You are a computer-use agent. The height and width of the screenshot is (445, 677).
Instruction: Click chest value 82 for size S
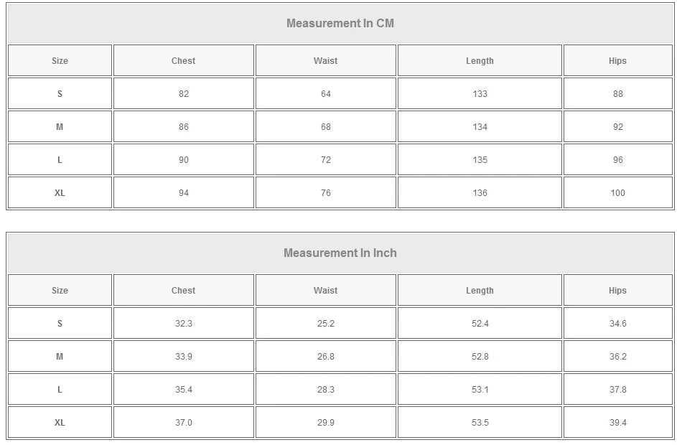184,93
